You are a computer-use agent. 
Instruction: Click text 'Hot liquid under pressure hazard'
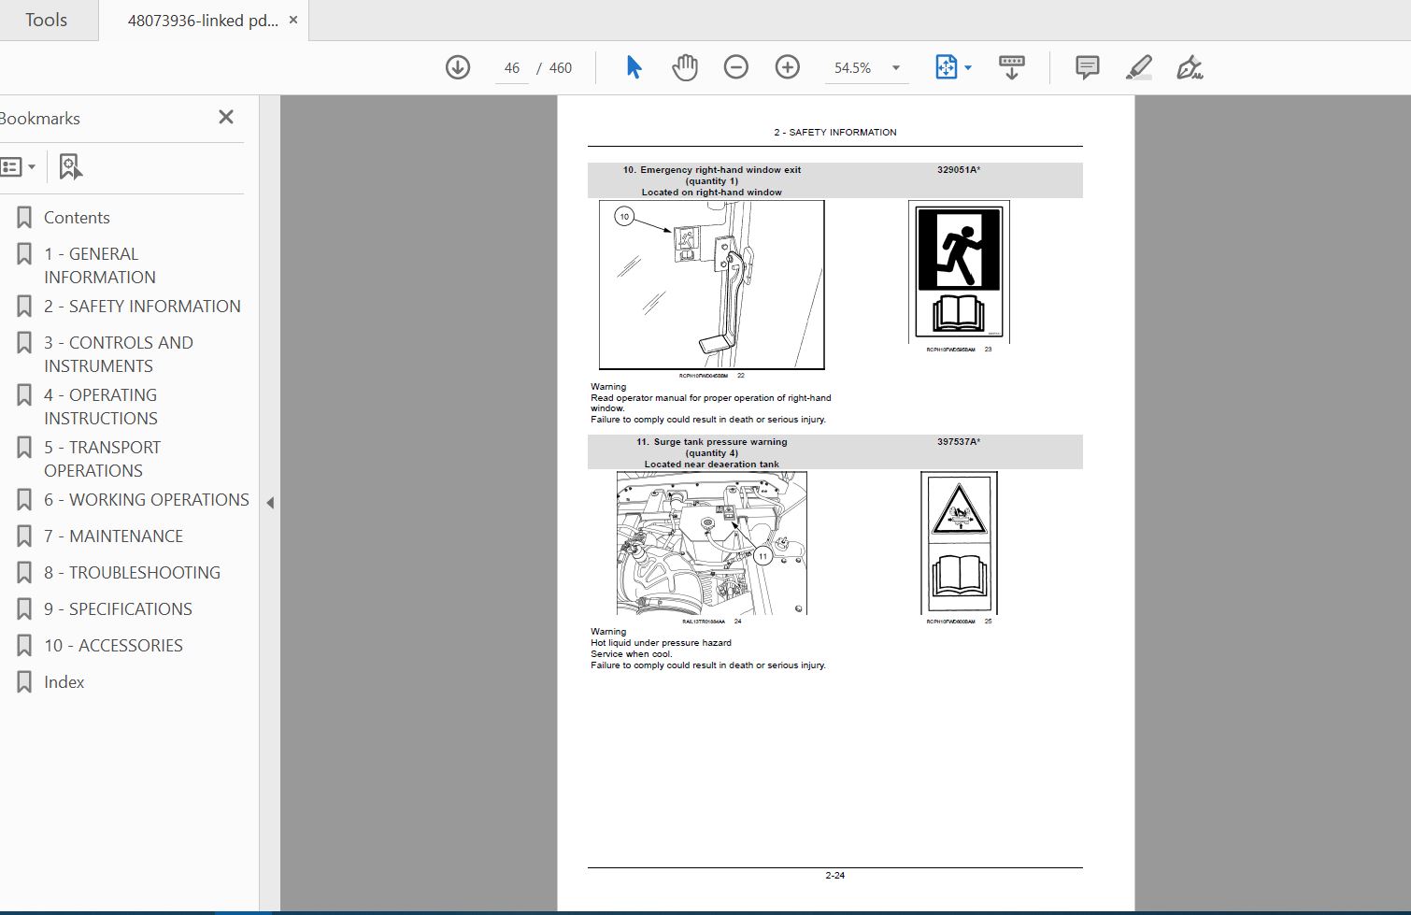661,643
